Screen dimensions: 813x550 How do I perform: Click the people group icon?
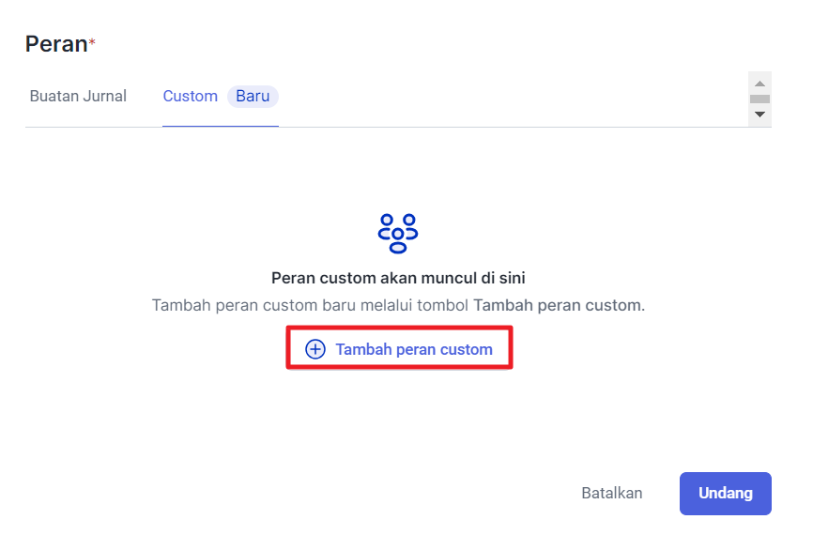click(398, 233)
